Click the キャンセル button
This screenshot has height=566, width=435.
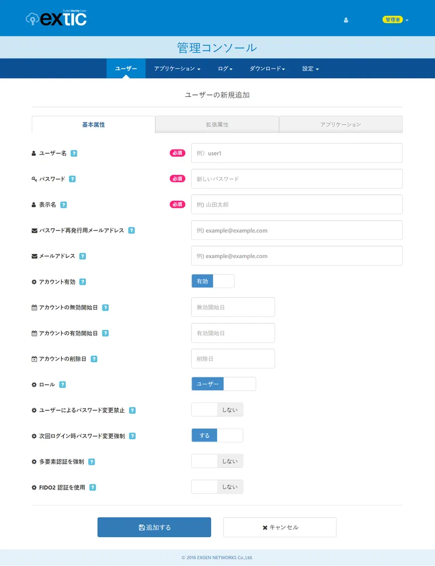tap(280, 528)
